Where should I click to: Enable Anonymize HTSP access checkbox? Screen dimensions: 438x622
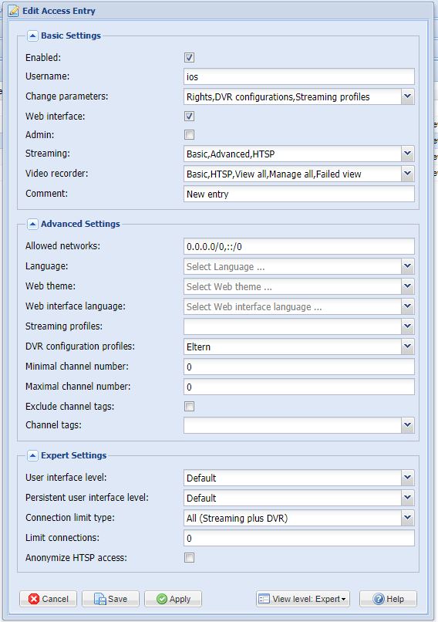coord(189,558)
